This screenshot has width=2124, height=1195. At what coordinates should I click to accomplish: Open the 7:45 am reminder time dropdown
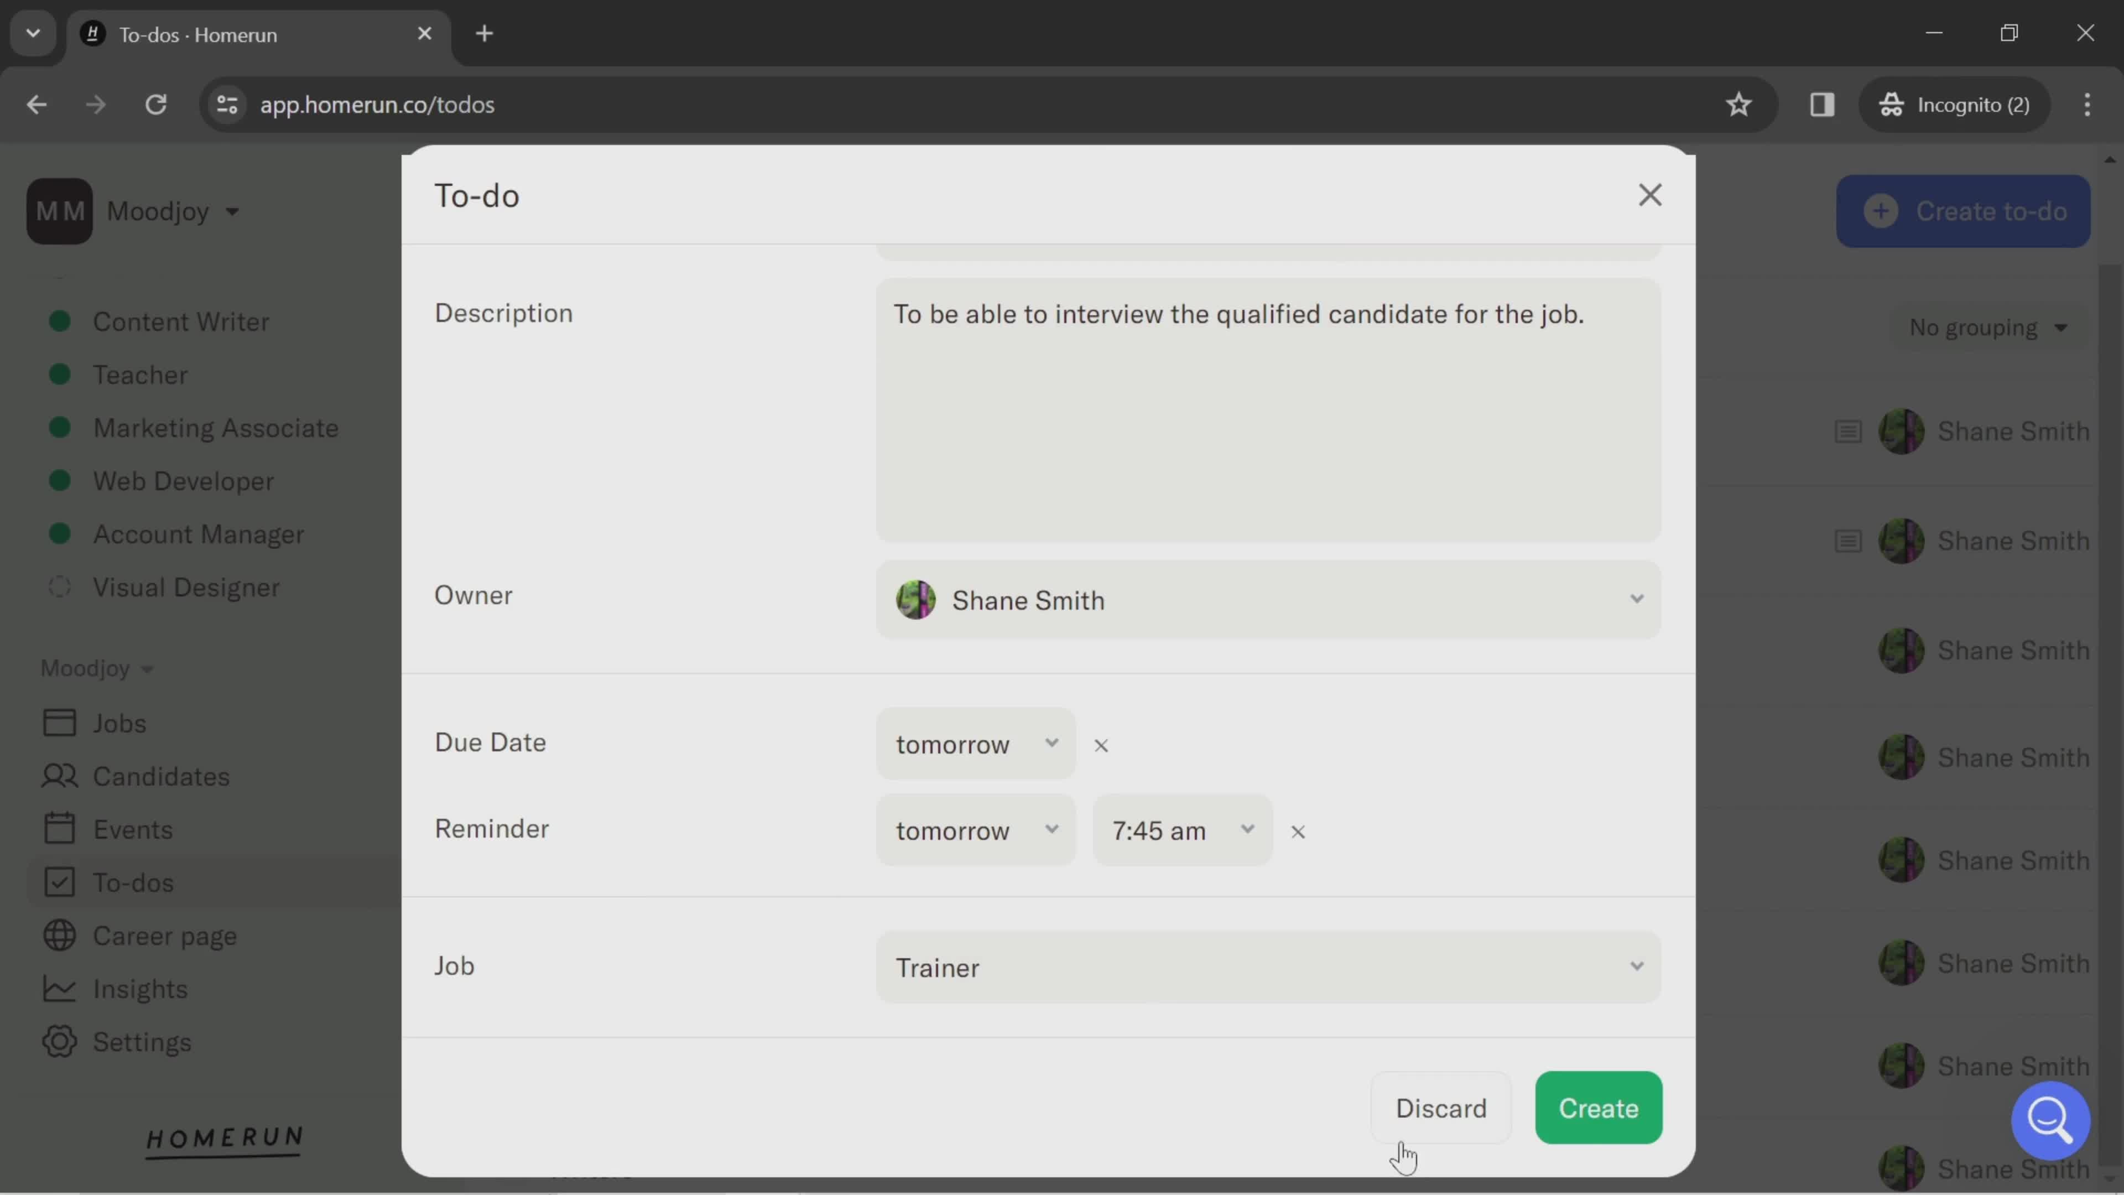tap(1183, 830)
